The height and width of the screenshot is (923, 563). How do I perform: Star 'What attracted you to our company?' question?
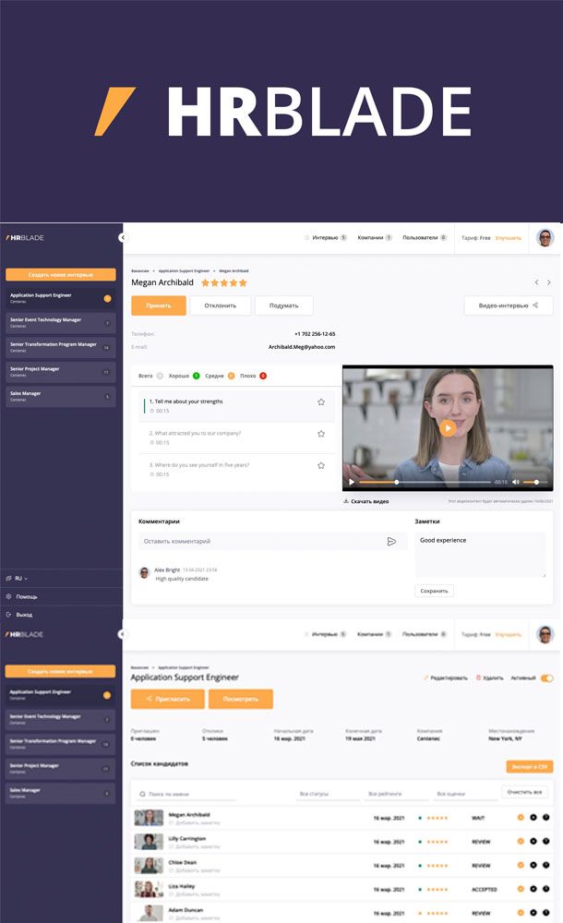point(321,434)
